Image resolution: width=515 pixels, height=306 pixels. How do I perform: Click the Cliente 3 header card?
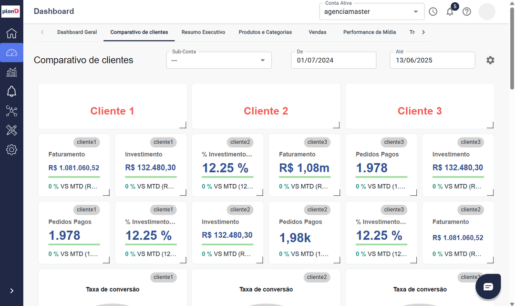tap(420, 106)
